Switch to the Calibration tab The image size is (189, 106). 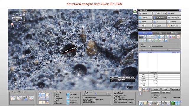174,33
